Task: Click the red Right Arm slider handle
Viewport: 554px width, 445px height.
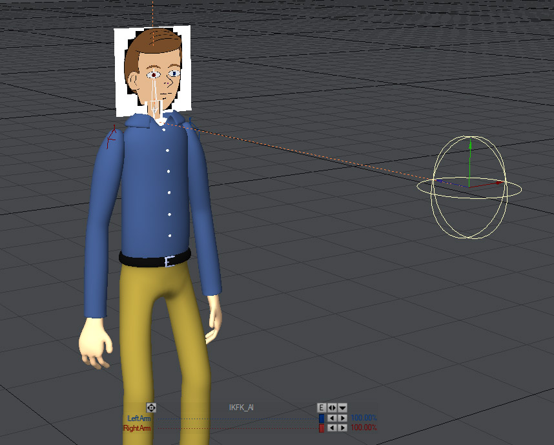Action: [x=321, y=428]
